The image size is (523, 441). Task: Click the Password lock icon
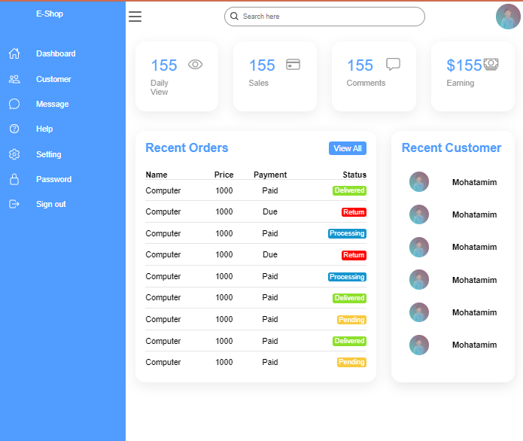point(14,179)
